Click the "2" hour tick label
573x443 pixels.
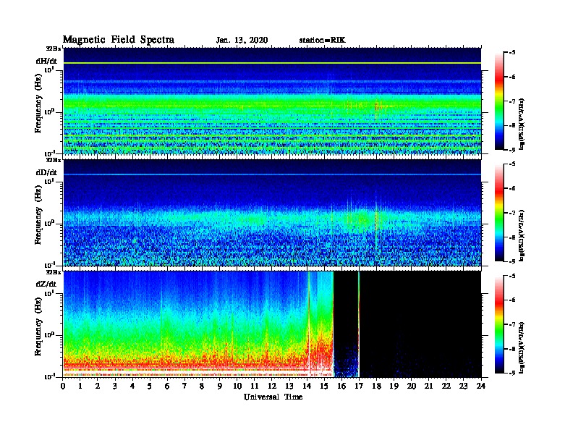tap(98, 386)
